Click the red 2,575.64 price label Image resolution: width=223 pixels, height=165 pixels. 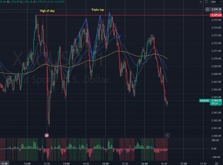pyautogui.click(x=216, y=15)
